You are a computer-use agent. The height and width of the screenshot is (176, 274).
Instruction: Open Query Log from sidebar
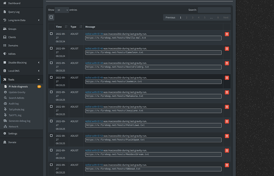pos(14,12)
